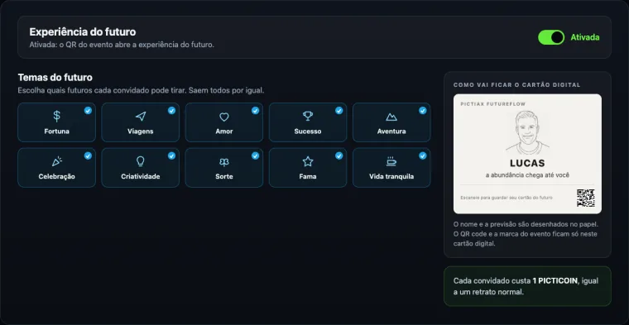
Task: Click the Sucesso label
Action: [x=308, y=131]
